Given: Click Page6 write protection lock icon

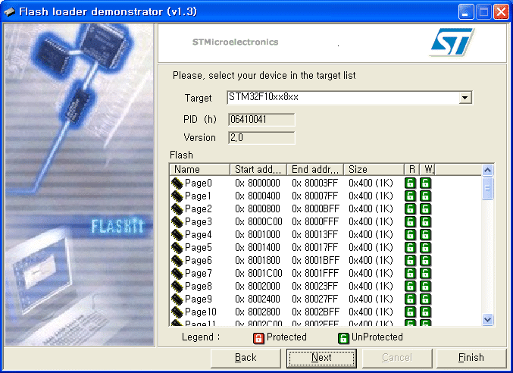Looking at the screenshot, I should point(425,261).
